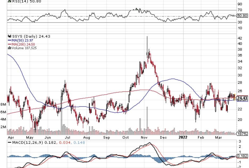249x168 pixels.
Task: Click the 42 price axis label
Action: point(239,38)
